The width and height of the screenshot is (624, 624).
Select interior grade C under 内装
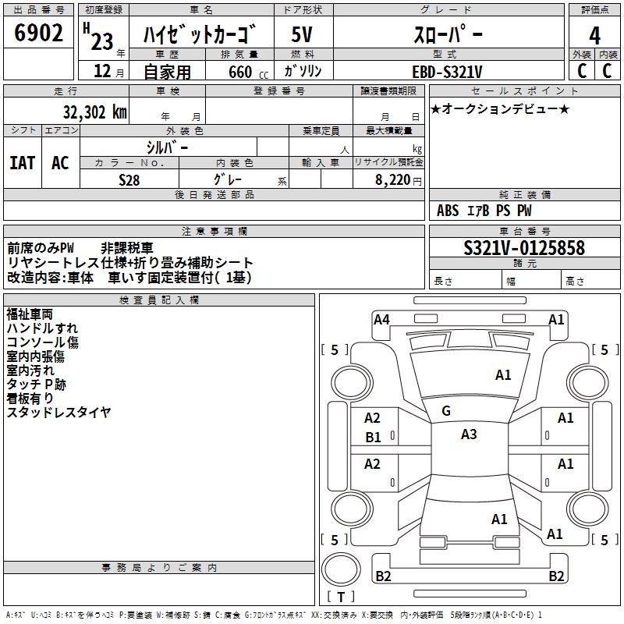pyautogui.click(x=607, y=71)
